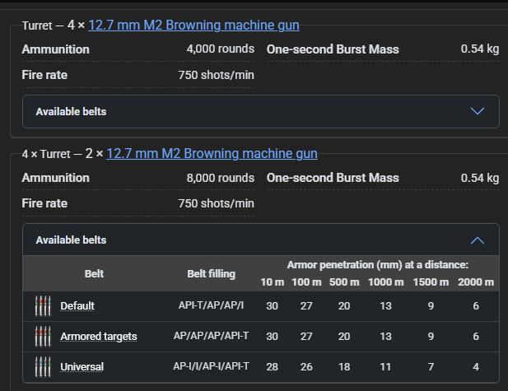Open first 12.7 mm M2 Browning link

tap(193, 26)
